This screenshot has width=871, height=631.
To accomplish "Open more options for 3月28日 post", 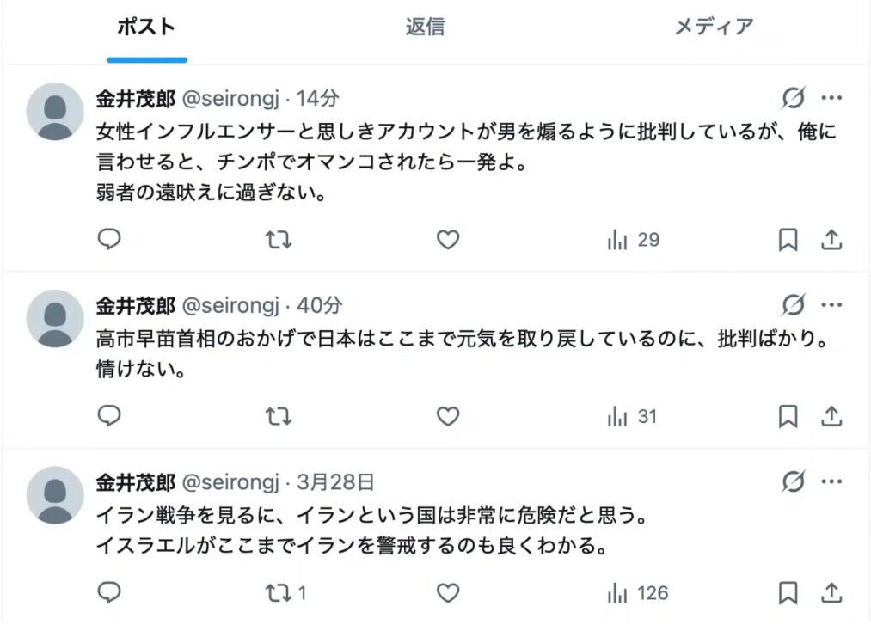I will (831, 482).
